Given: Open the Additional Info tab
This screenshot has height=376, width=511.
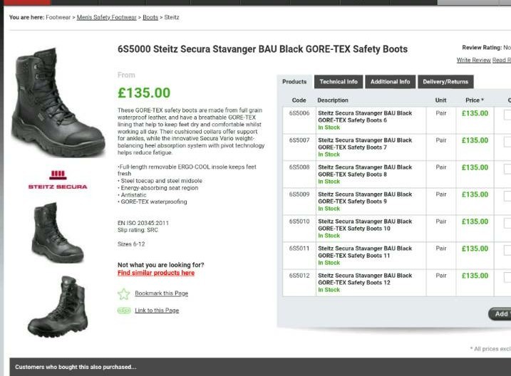Looking at the screenshot, I should [390, 82].
